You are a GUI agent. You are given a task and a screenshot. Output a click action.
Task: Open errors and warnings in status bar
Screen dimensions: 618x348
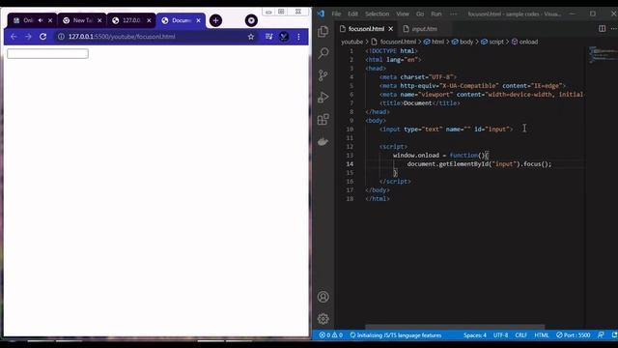pos(330,335)
